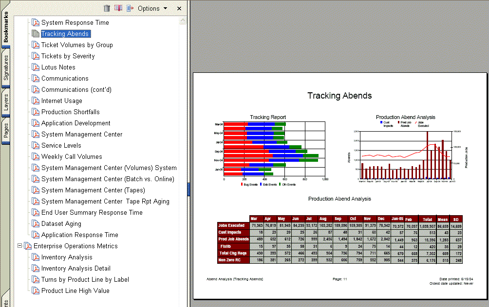
Task: Click the Lotus Notes bookmark icon
Action: click(x=36, y=67)
